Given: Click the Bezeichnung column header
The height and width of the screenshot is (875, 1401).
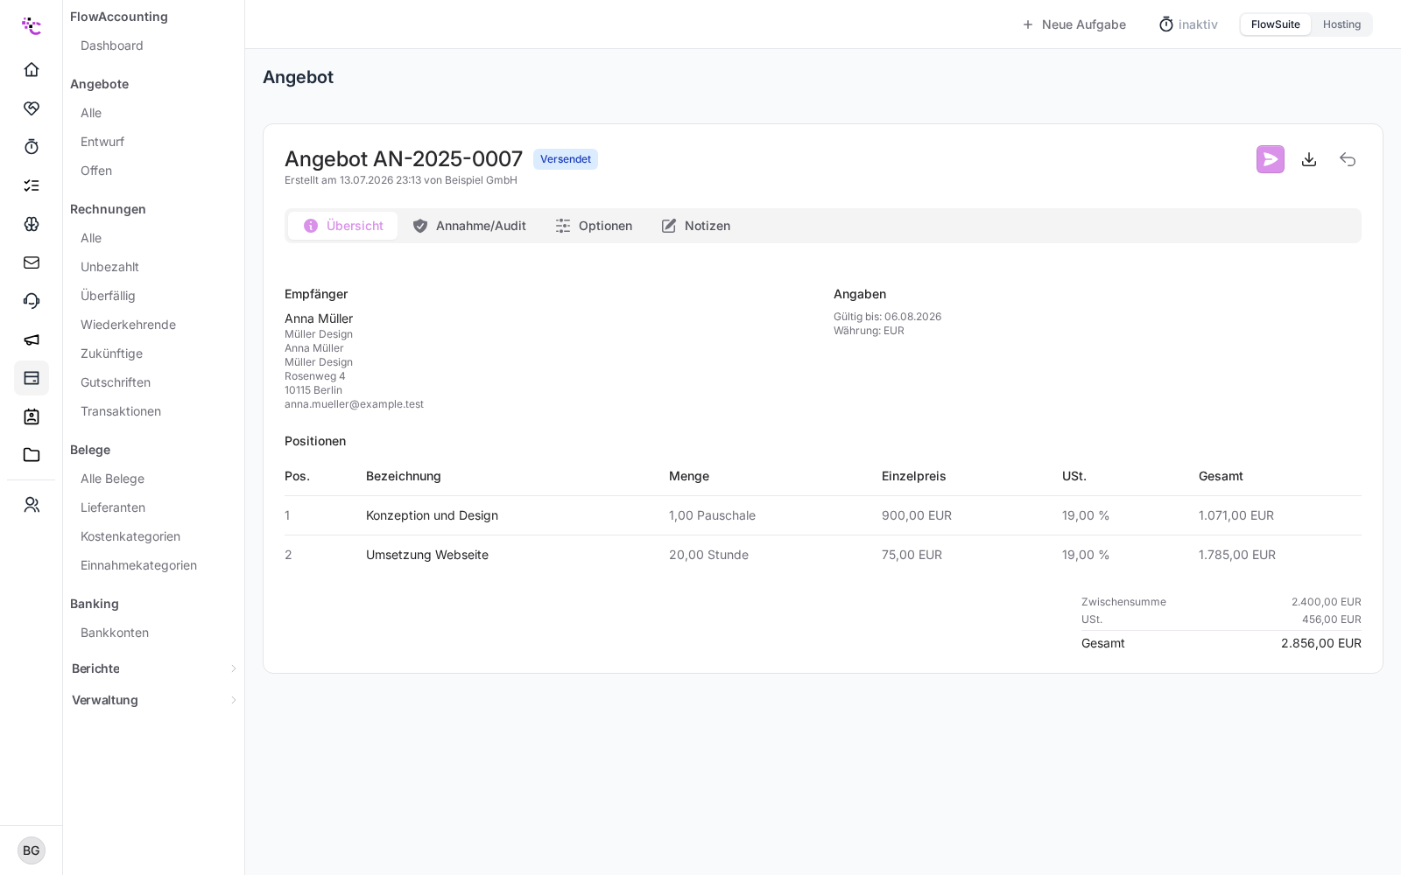Looking at the screenshot, I should click(404, 476).
